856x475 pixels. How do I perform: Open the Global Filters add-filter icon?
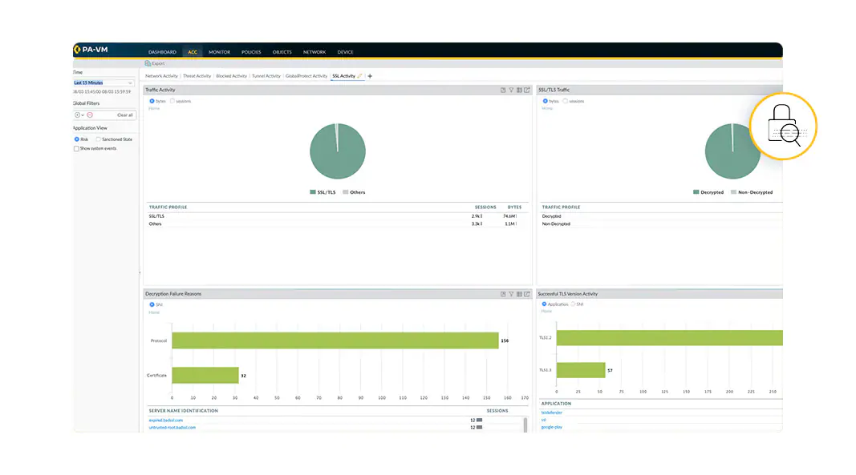coord(77,115)
